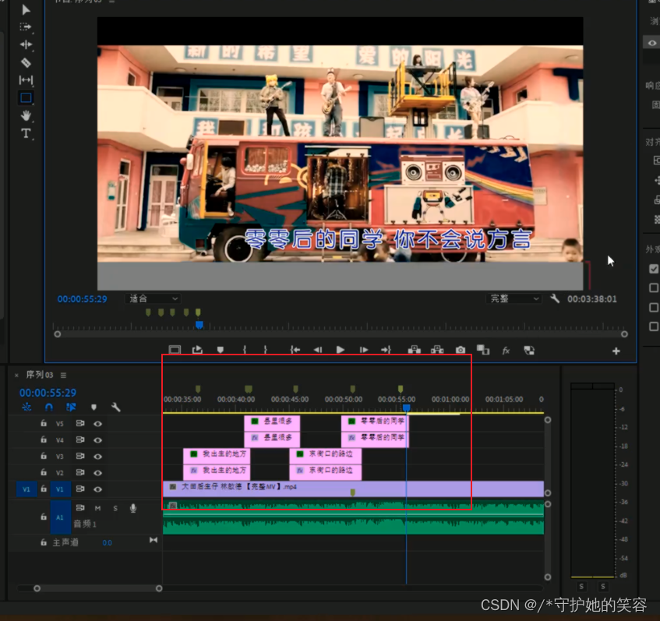Screen dimensions: 660x621
Task: Click the Extract button
Action: (x=437, y=350)
